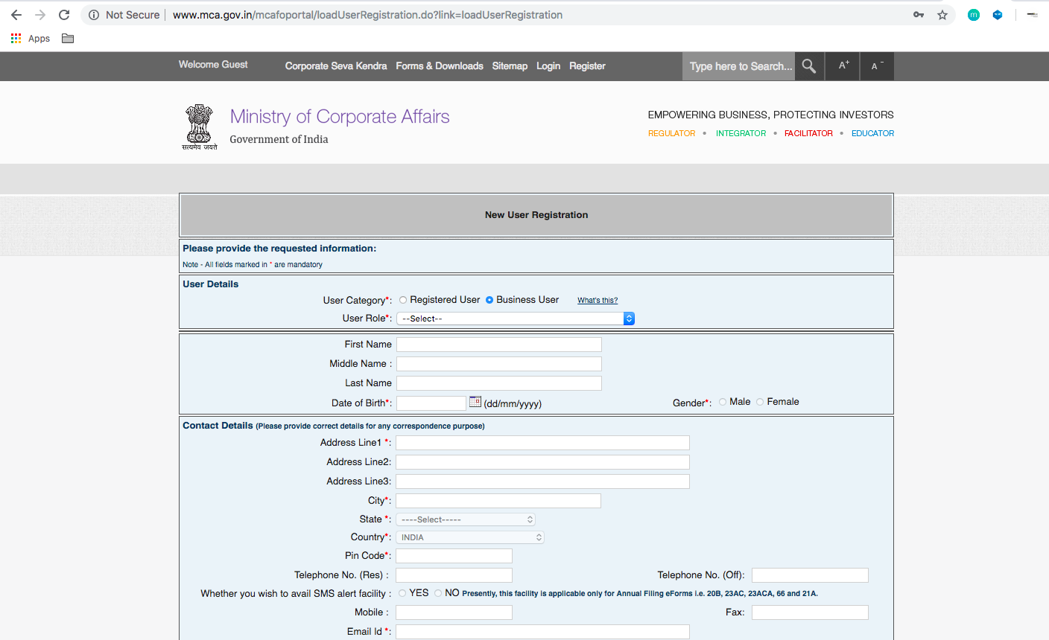
Task: Click the Welcome Guest text
Action: click(213, 65)
